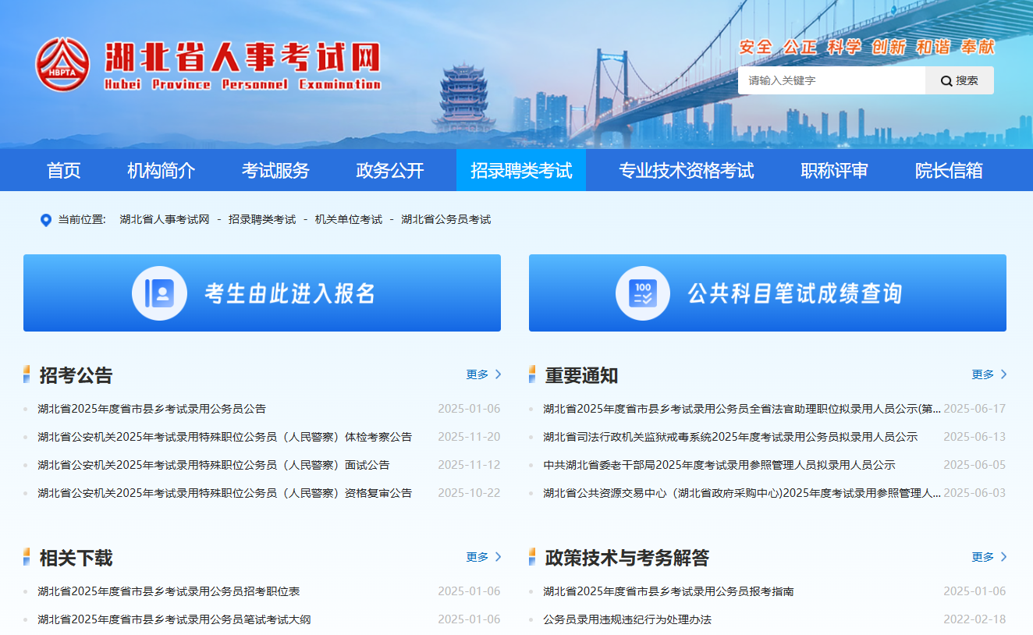The height and width of the screenshot is (635, 1033).
Task: Click the chevron arrow beside 相关下载 更多
Action: (x=499, y=557)
